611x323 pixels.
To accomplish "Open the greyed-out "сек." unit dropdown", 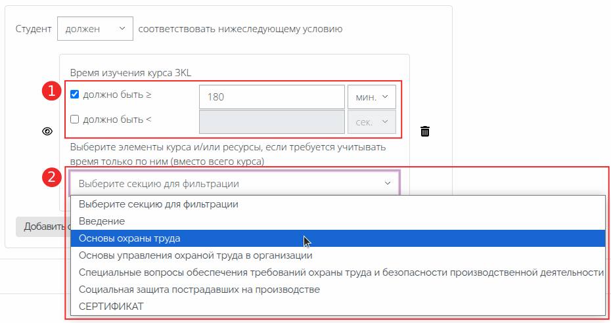I will point(371,122).
